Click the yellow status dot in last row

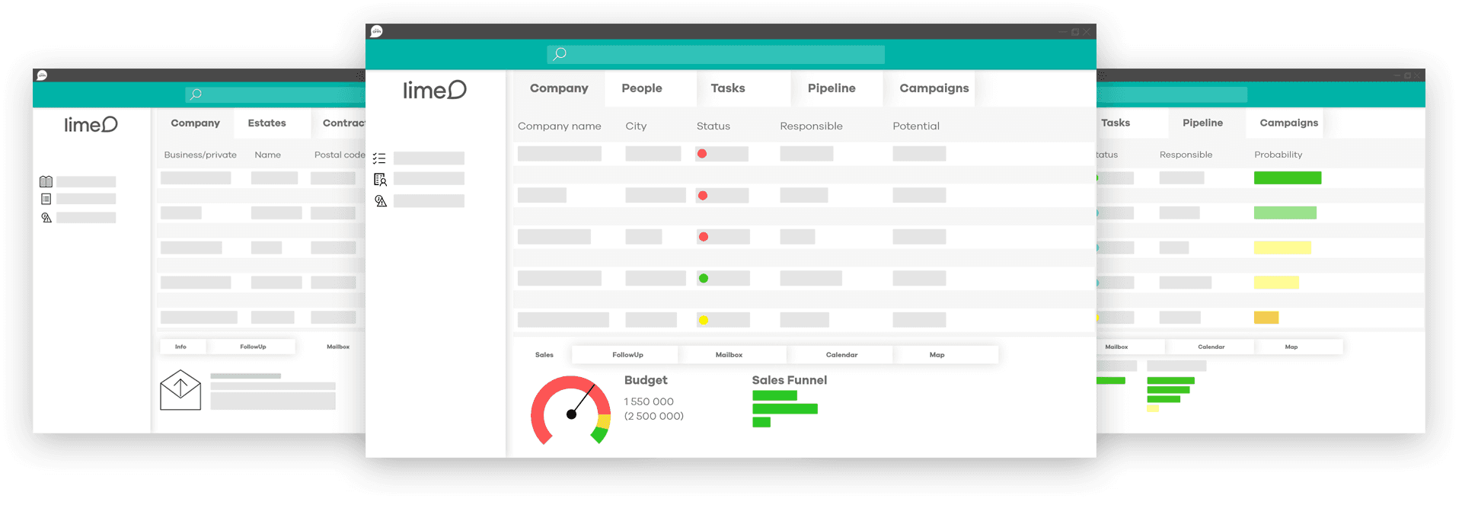(x=704, y=320)
